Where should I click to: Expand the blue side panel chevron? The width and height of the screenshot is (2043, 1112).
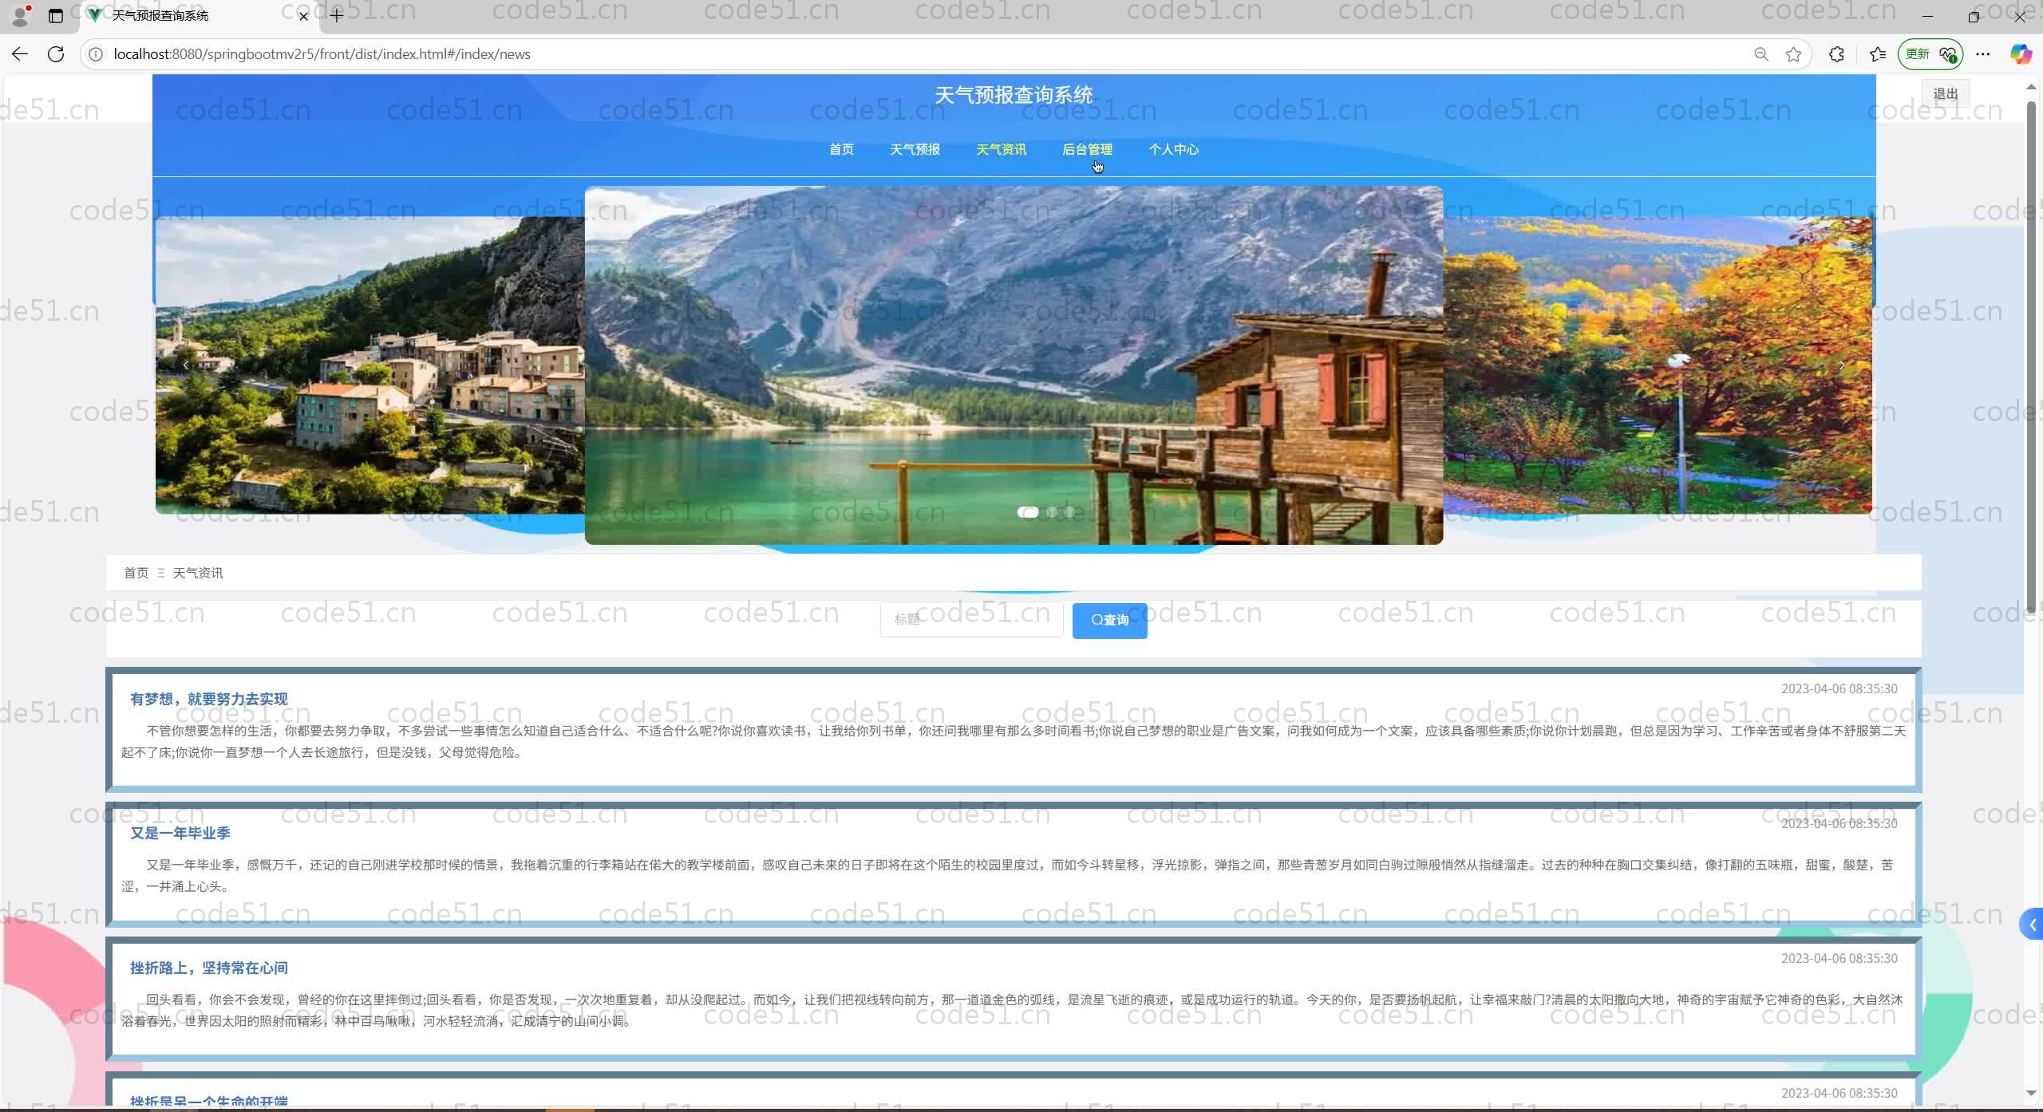tap(2032, 925)
